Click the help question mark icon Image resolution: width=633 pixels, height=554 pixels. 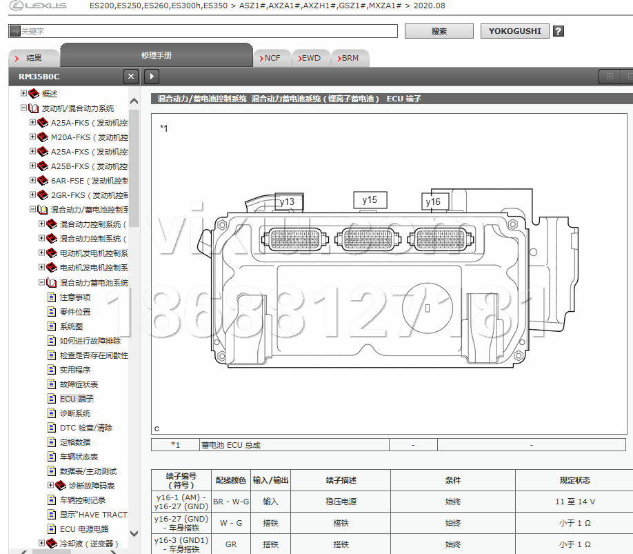[x=559, y=31]
